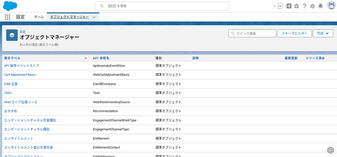Image resolution: width=337 pixels, height=157 pixels.
Task: Click the Salesforce cloud logo
Action: click(10, 6)
